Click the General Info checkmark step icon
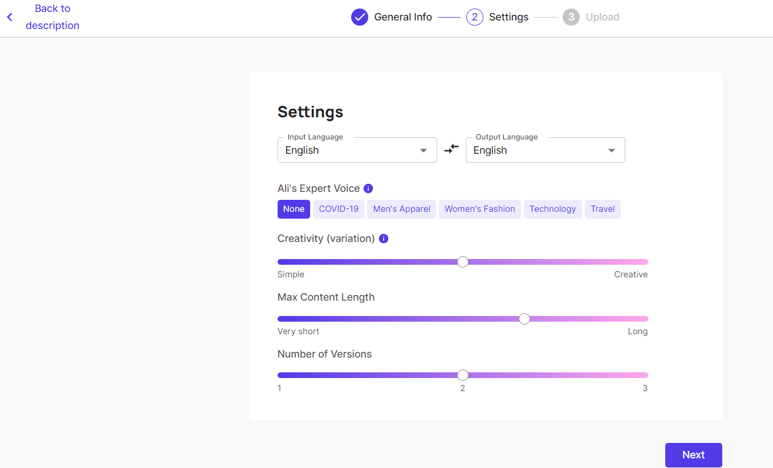773x468 pixels. (360, 17)
